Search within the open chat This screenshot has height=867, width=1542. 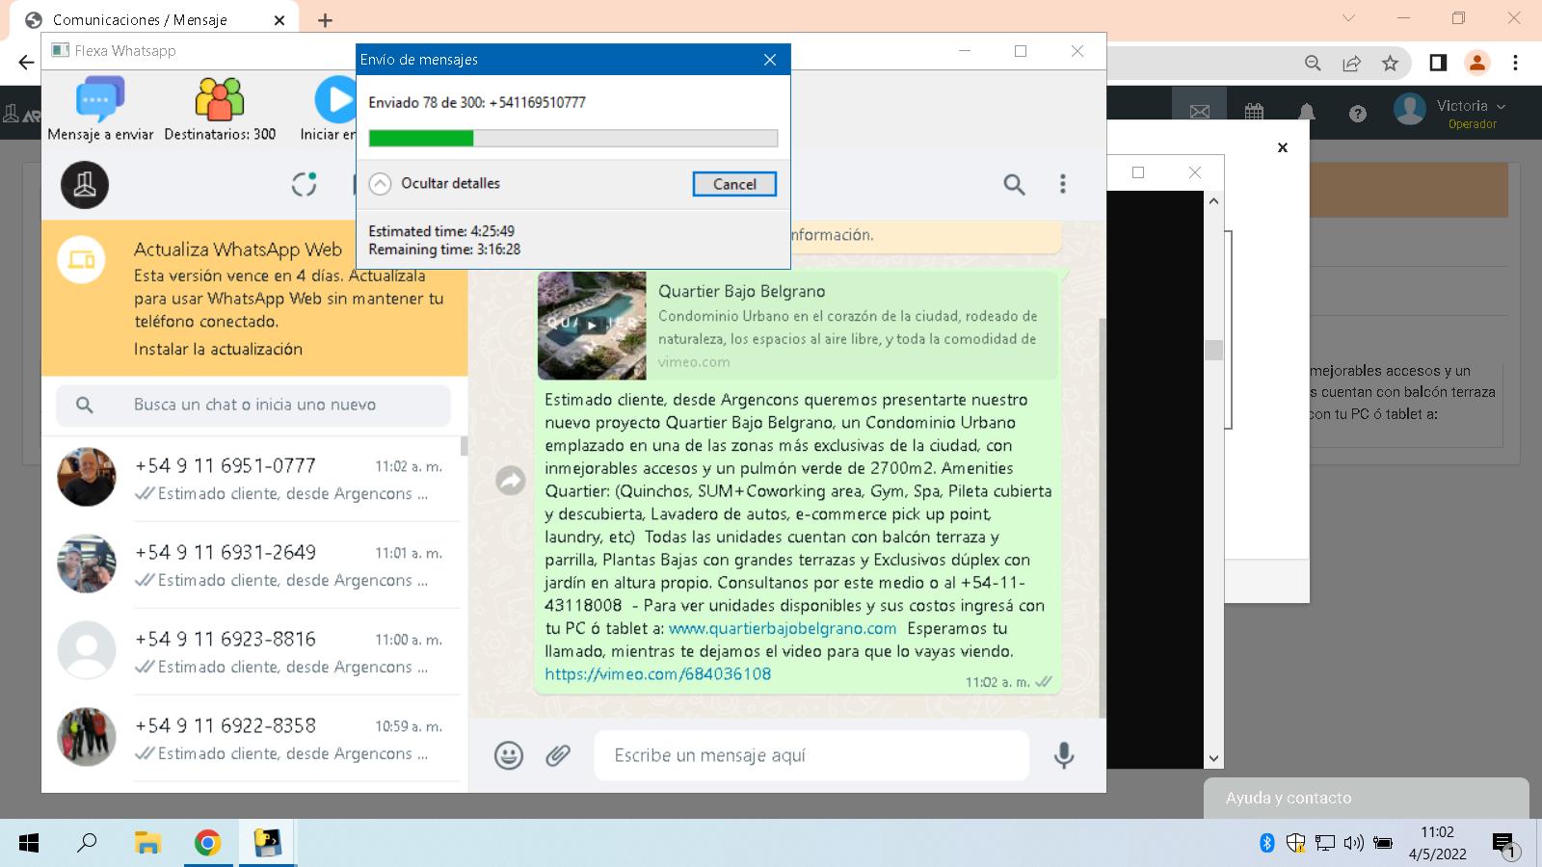tap(1014, 184)
